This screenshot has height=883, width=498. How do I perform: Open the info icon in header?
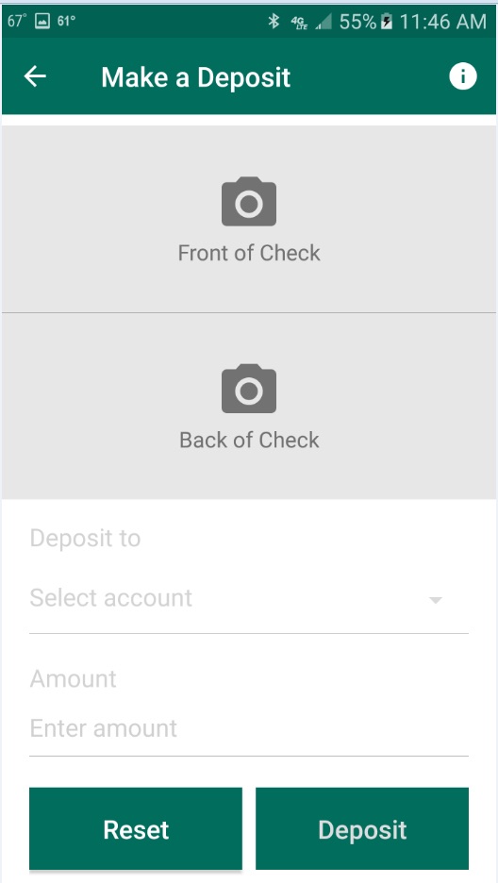point(462,76)
